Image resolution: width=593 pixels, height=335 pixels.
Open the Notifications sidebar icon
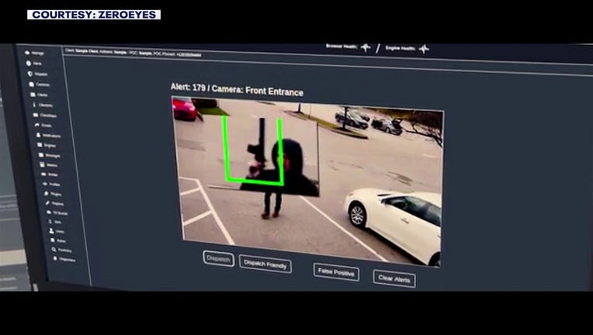pyautogui.click(x=38, y=135)
